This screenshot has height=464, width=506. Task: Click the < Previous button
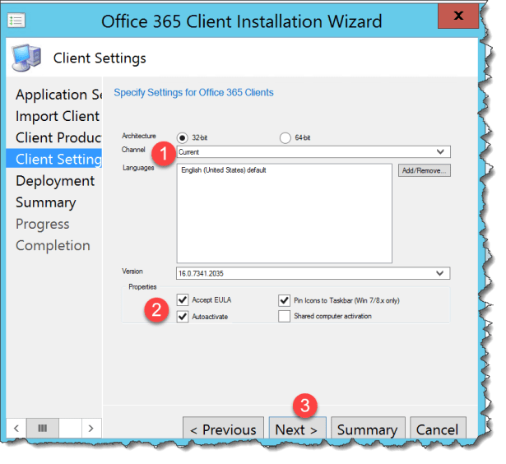(223, 429)
